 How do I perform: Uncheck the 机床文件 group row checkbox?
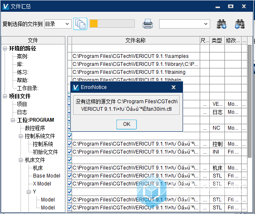70,160
